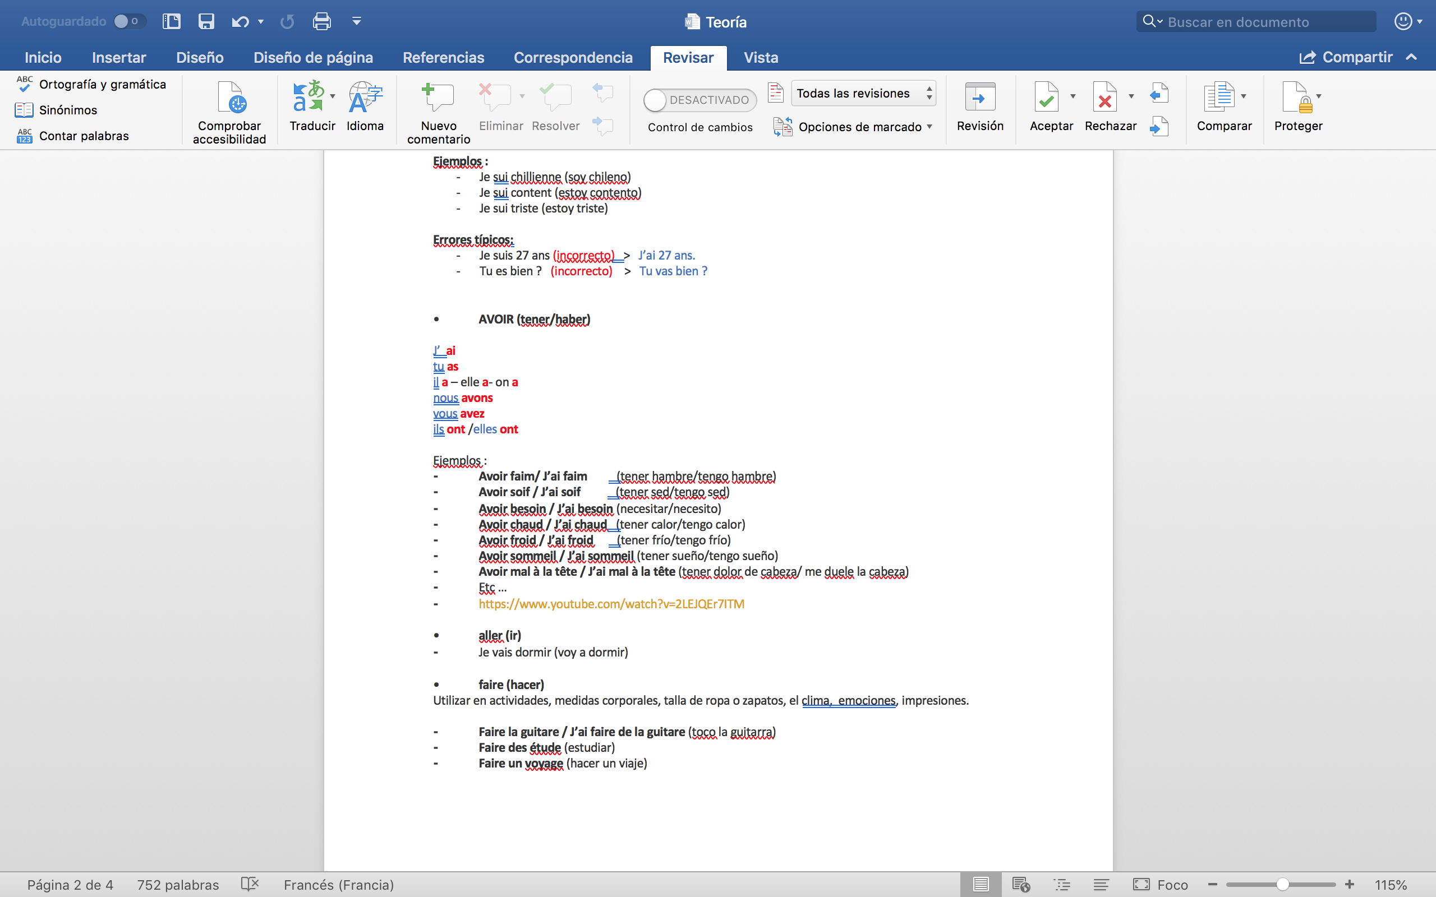The width and height of the screenshot is (1436, 897).
Task: Open the Revisión pane icon
Action: coord(980,96)
